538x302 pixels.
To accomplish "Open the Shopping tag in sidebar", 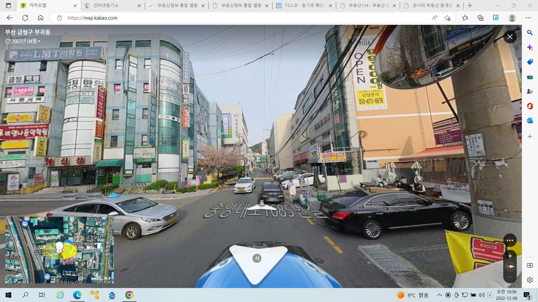I will (530, 62).
